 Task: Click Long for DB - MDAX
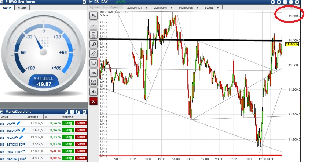pos(68,137)
